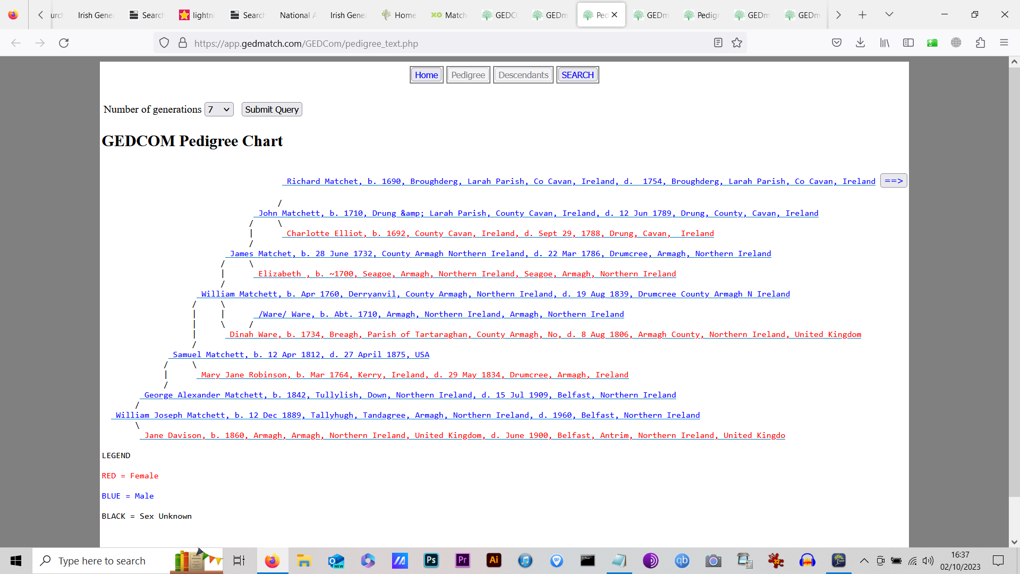
Task: Open File Explorer from the taskbar
Action: 304,560
